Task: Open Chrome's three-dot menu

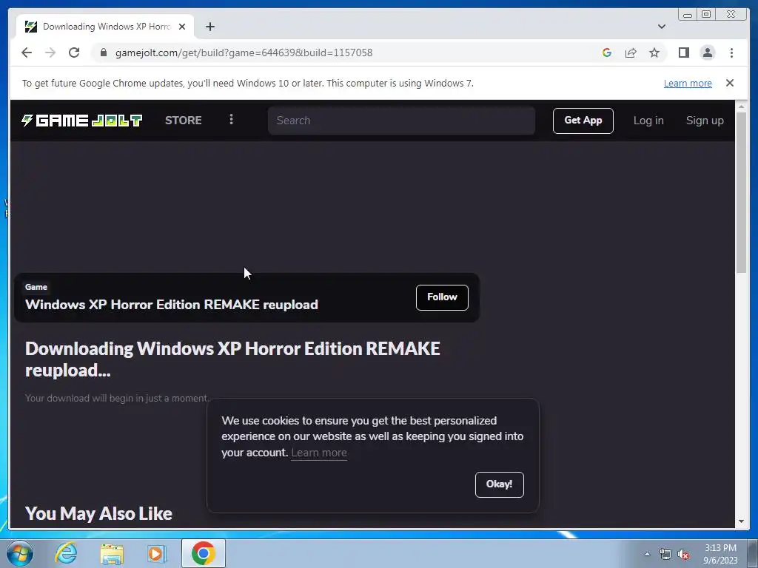Action: [x=731, y=53]
